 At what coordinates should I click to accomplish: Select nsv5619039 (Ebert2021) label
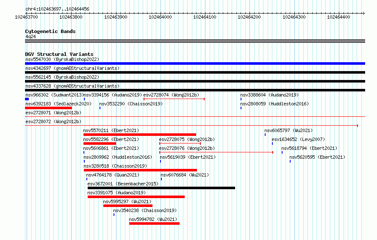(x=188, y=157)
